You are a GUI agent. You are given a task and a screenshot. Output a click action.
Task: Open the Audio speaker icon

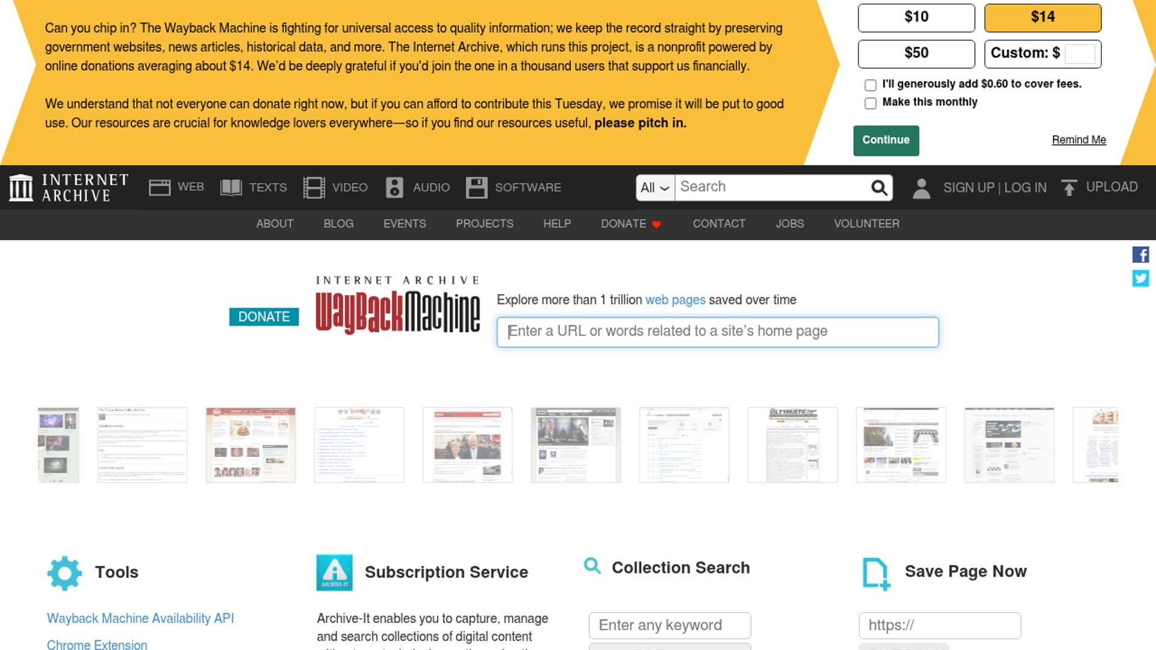coord(394,188)
